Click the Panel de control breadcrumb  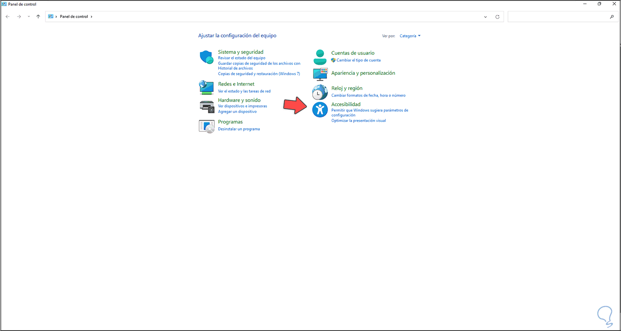click(x=74, y=17)
